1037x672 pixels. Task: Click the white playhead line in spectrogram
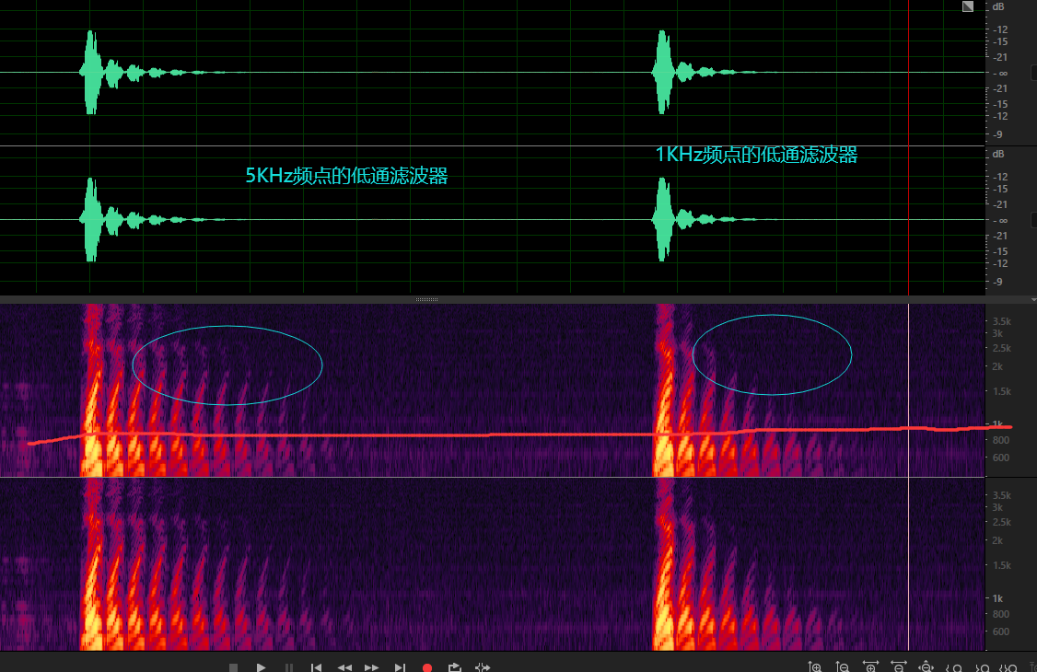click(x=909, y=477)
